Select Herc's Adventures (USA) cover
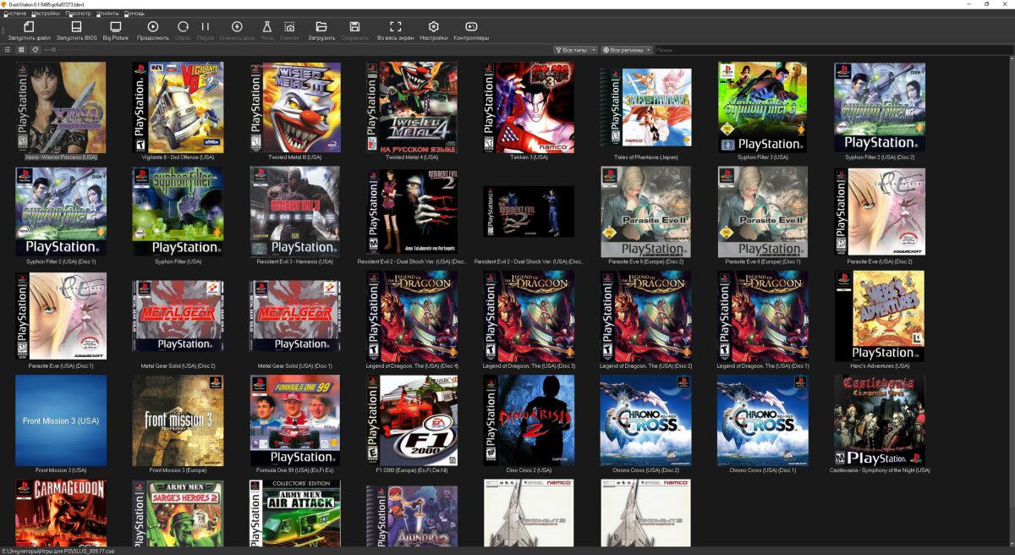 pyautogui.click(x=880, y=316)
